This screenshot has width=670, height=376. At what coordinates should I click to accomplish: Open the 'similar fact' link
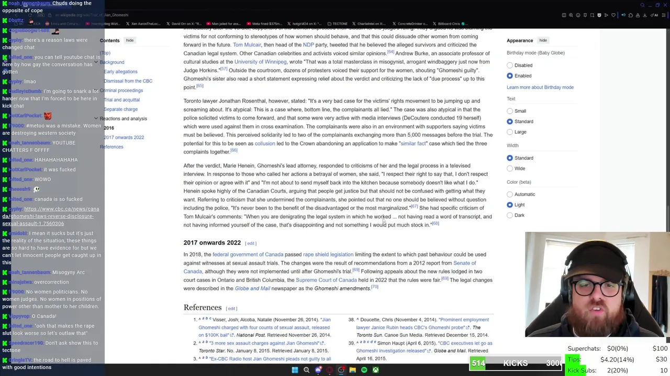click(x=413, y=144)
